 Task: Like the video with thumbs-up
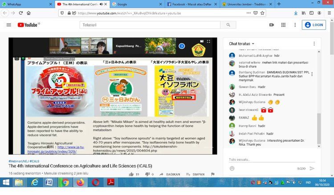[131, 174]
